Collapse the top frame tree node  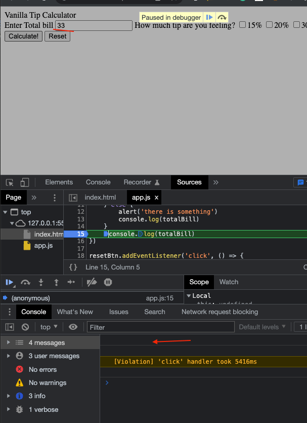coord(5,212)
